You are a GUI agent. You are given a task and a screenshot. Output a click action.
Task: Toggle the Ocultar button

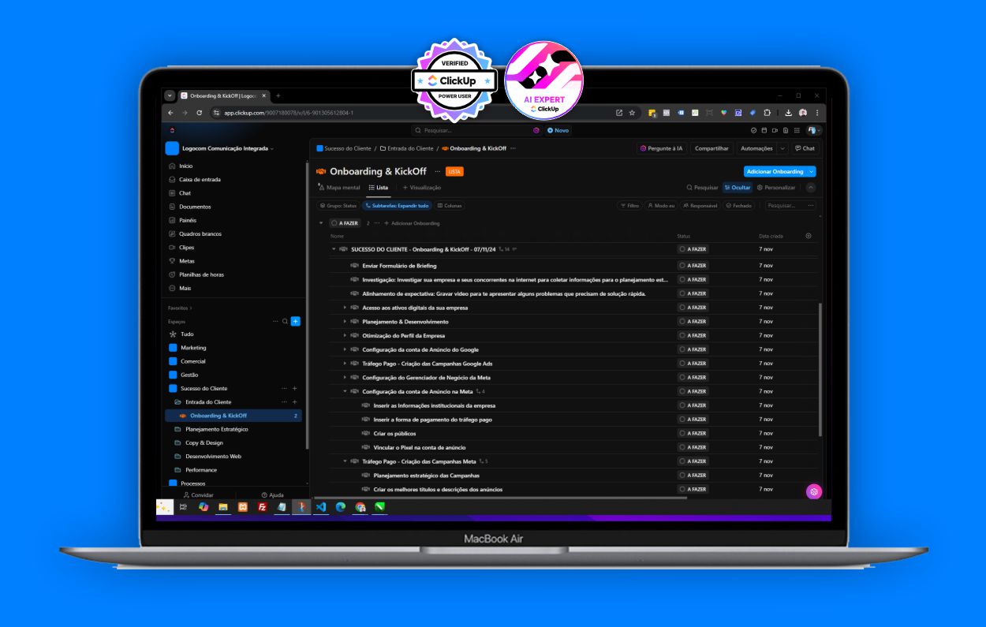738,188
